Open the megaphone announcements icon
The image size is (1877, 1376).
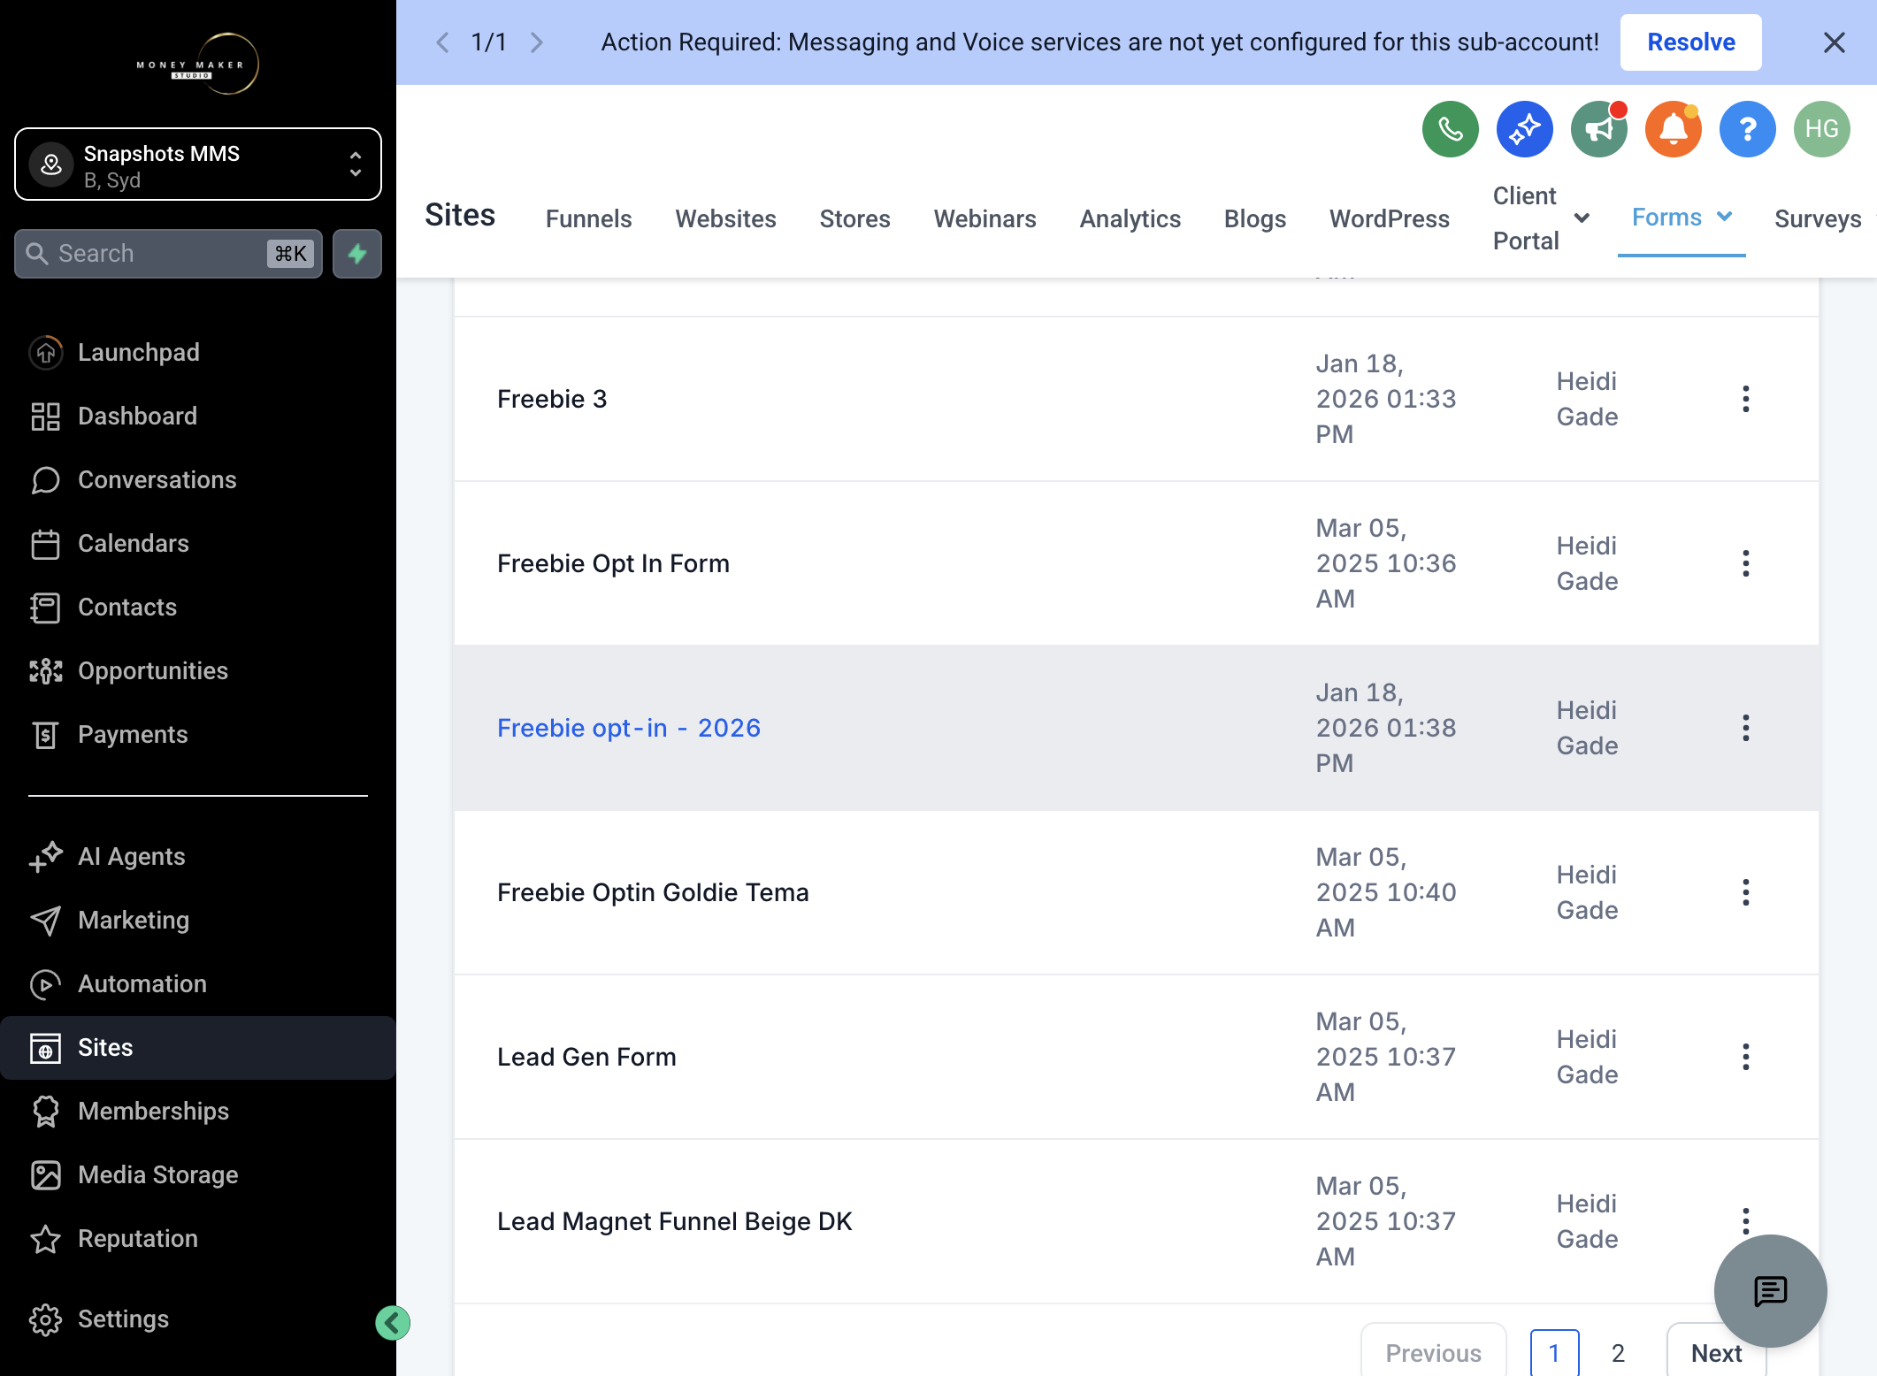(x=1598, y=129)
